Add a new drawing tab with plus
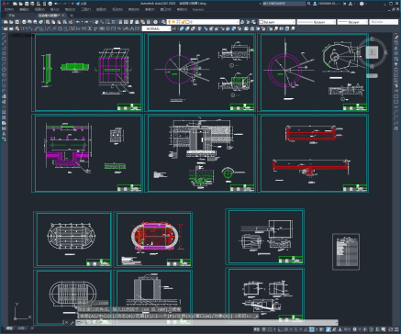 pos(72,16)
